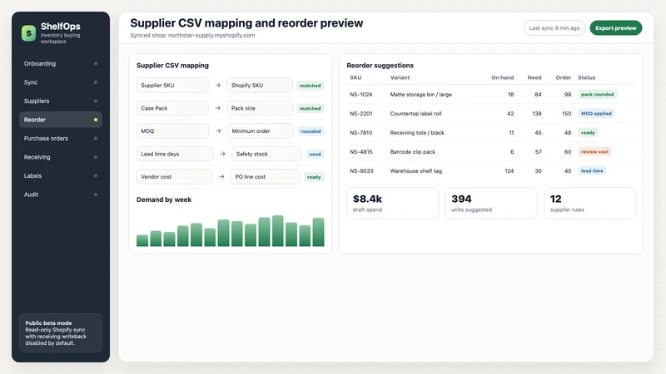This screenshot has width=666, height=374.
Task: Click the Last sync 4 min ago pill
Action: tap(554, 28)
